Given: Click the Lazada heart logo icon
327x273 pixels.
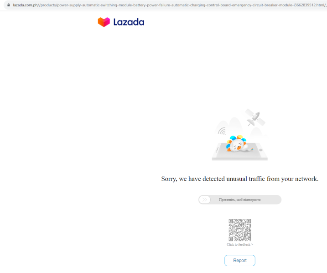Looking at the screenshot, I should (x=104, y=22).
